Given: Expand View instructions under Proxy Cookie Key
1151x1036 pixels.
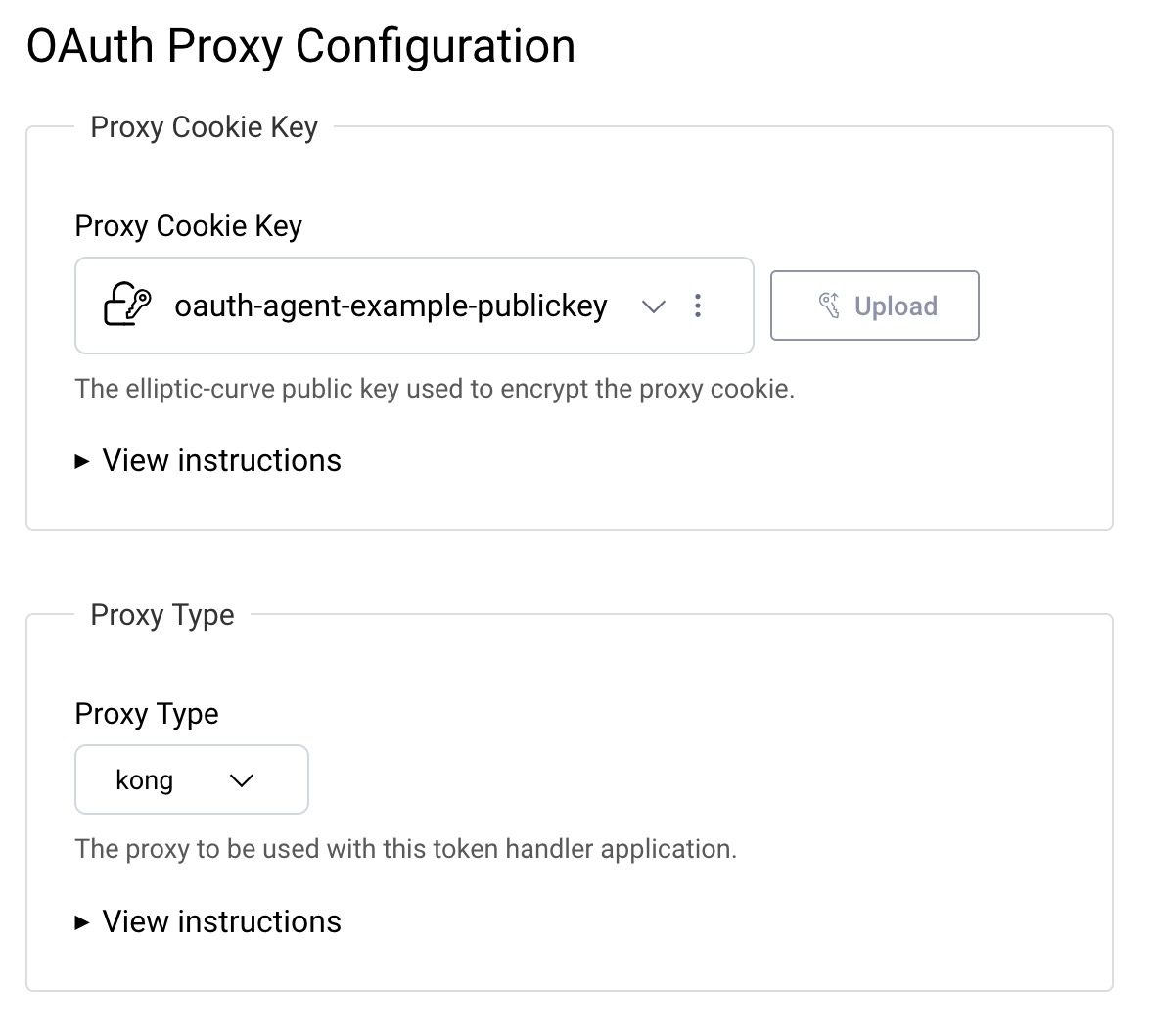Looking at the screenshot, I should click(x=220, y=461).
